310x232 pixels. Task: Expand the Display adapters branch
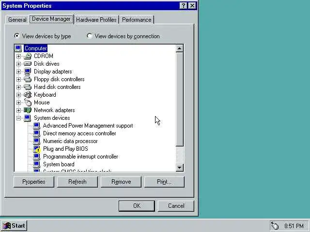18,72
